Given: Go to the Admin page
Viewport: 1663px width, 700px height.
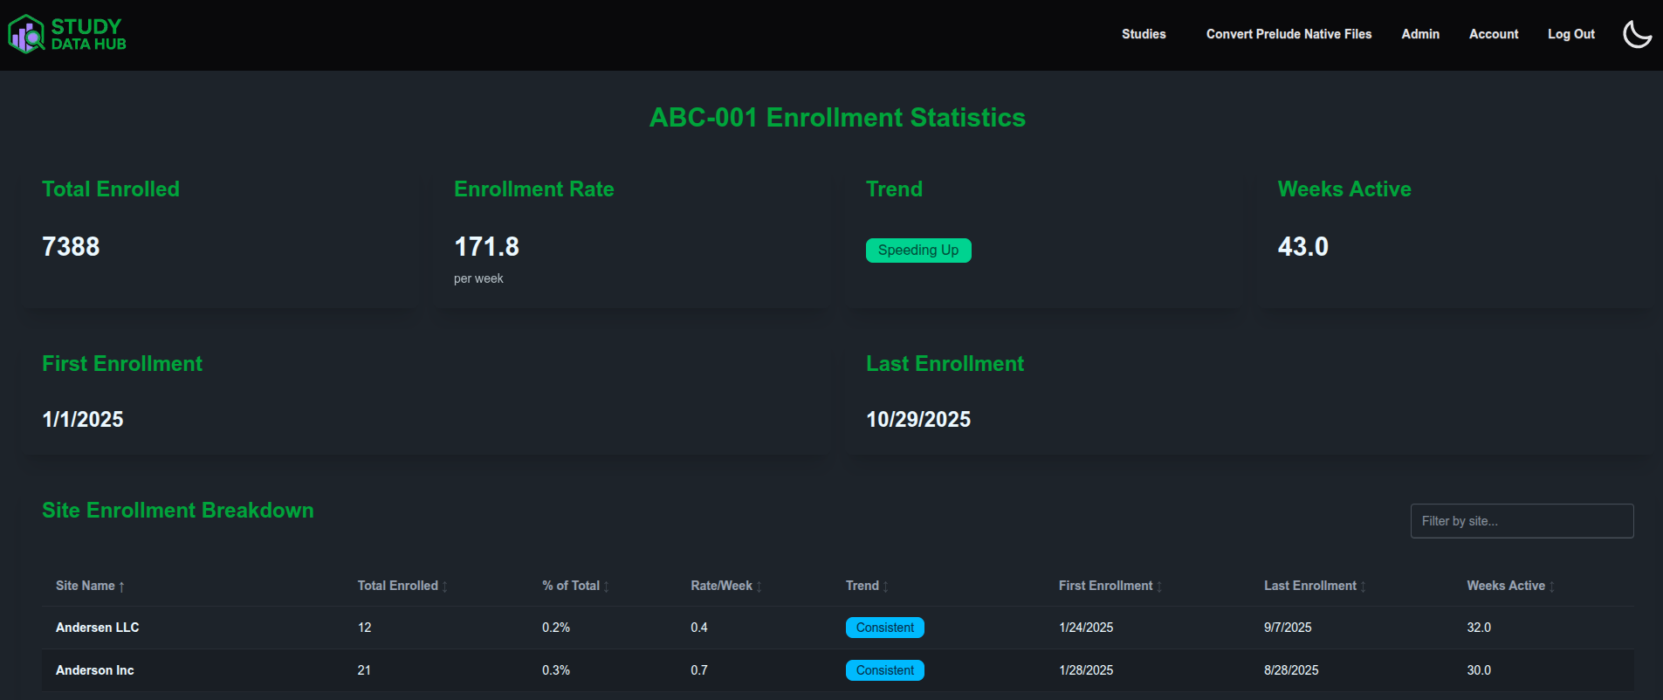Looking at the screenshot, I should 1420,34.
